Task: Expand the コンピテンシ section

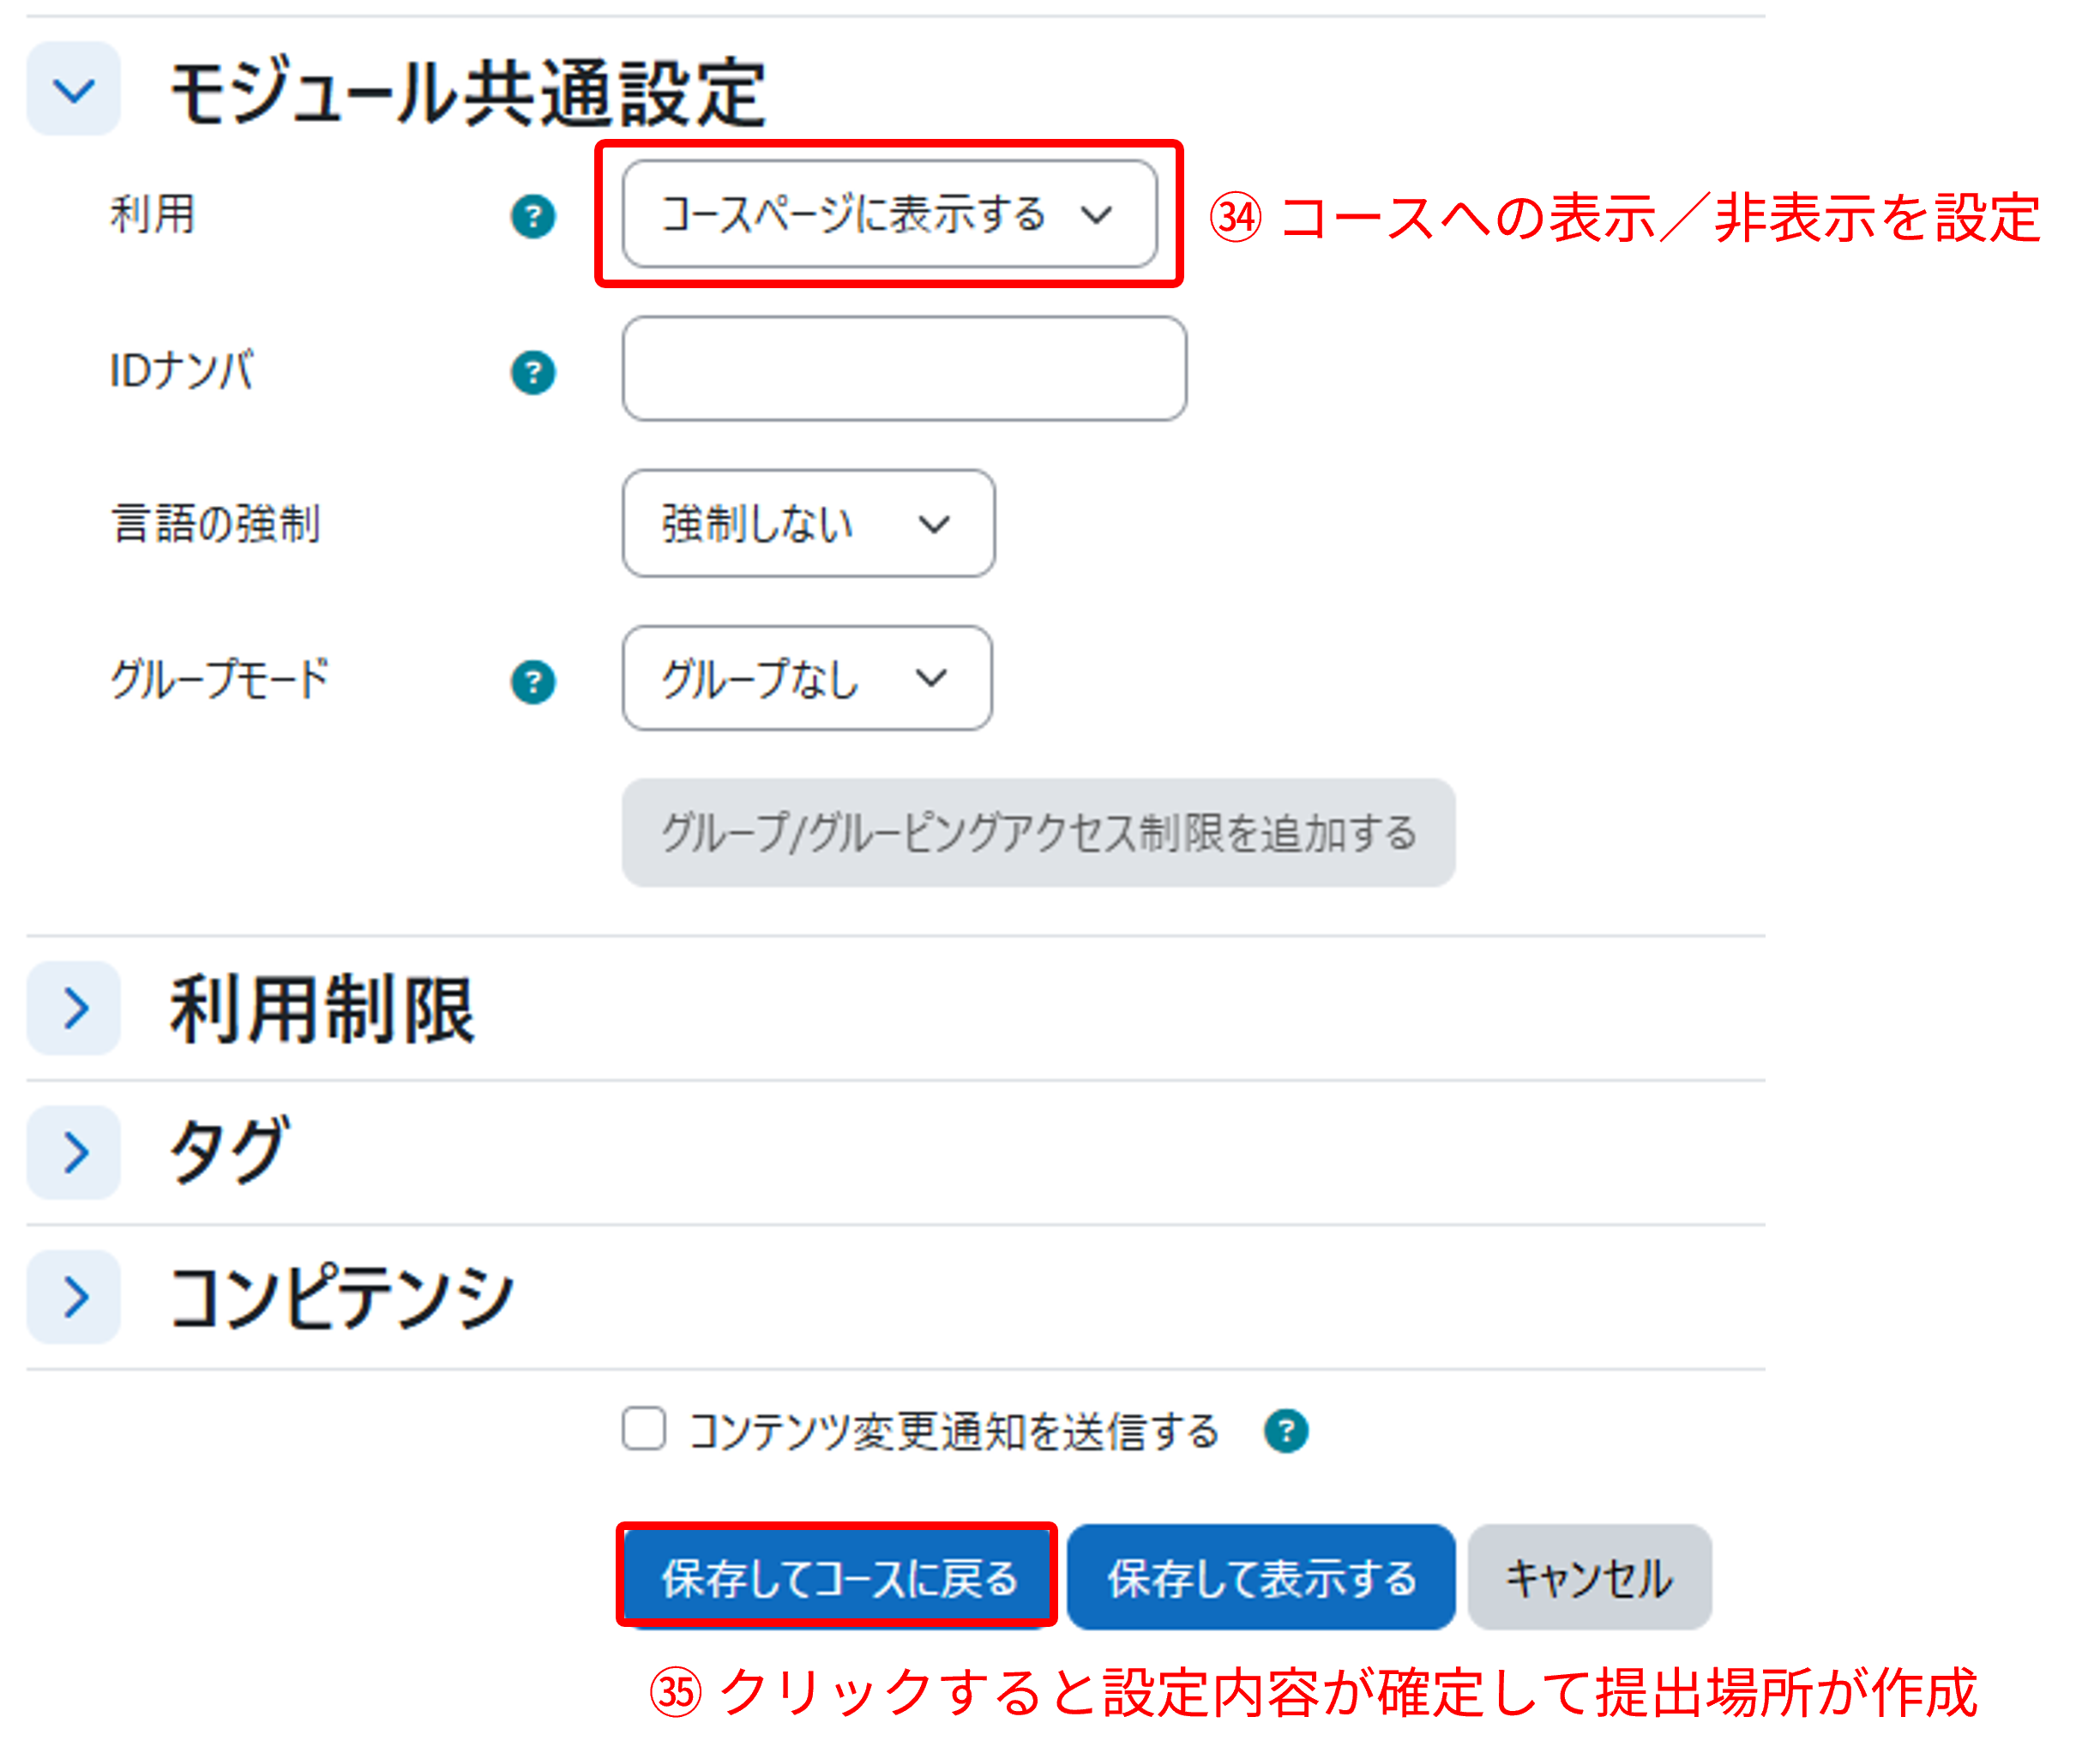Action: (74, 1297)
